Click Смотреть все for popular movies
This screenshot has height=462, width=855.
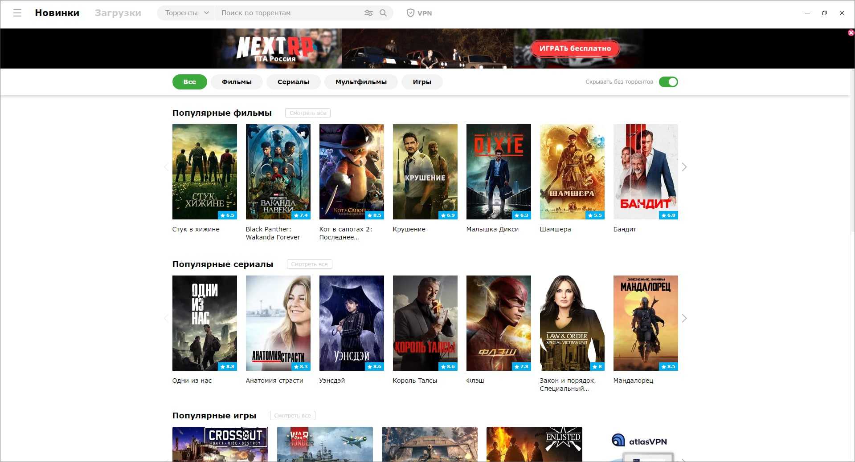tap(308, 113)
